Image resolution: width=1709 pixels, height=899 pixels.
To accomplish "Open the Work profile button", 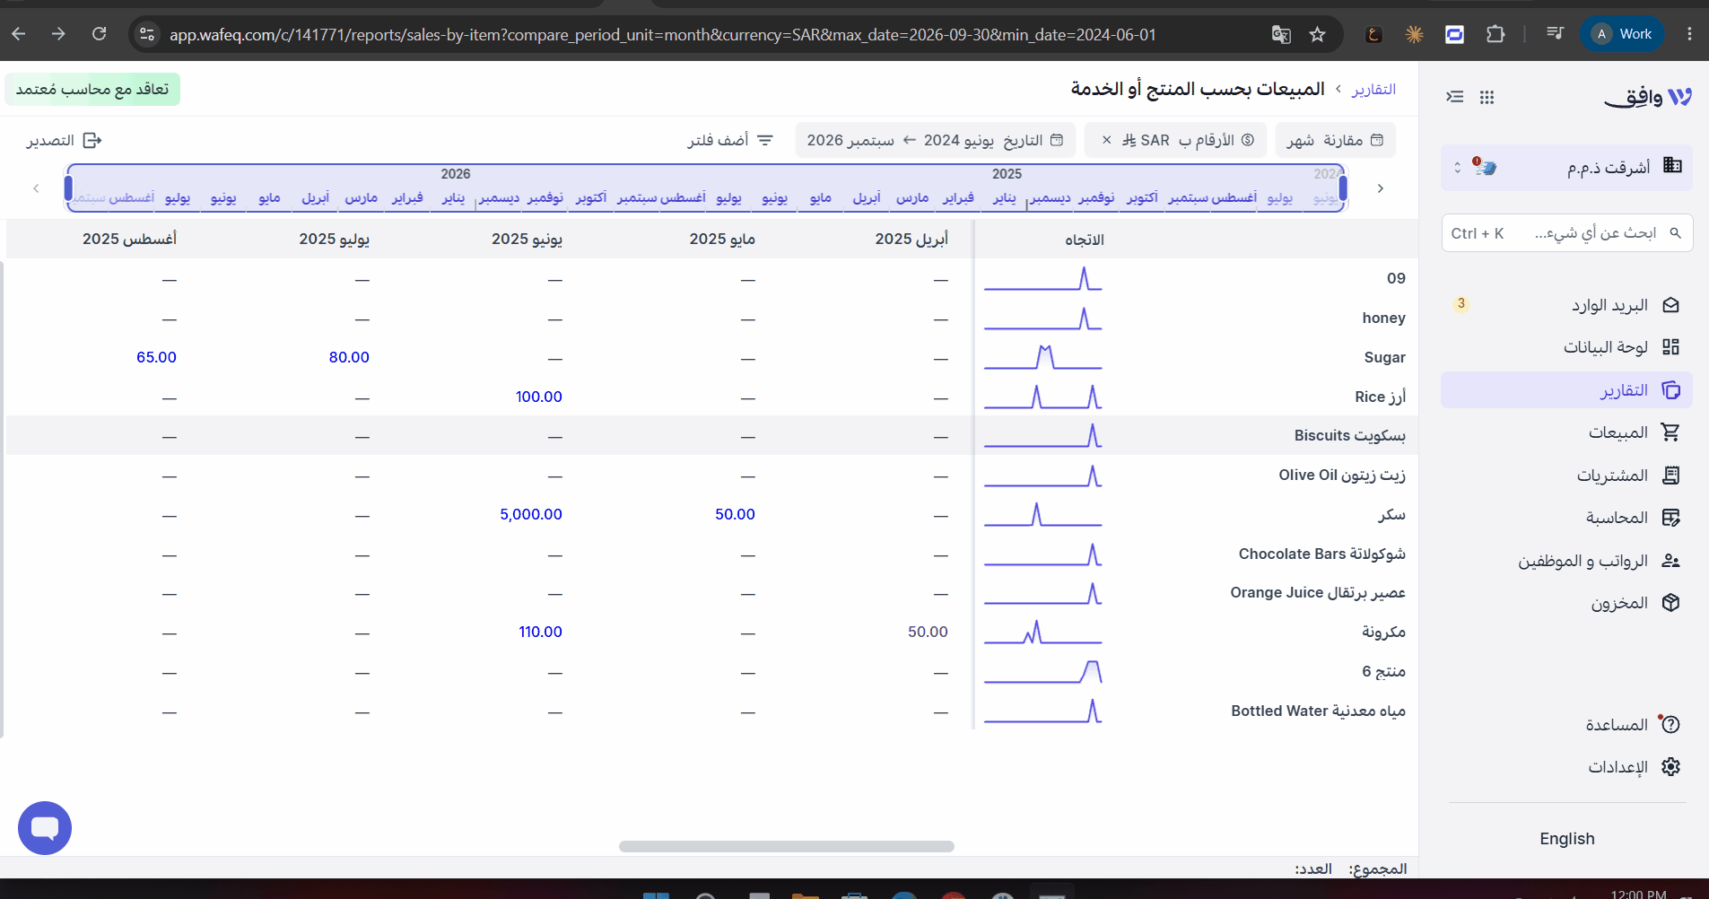I will pos(1622,34).
